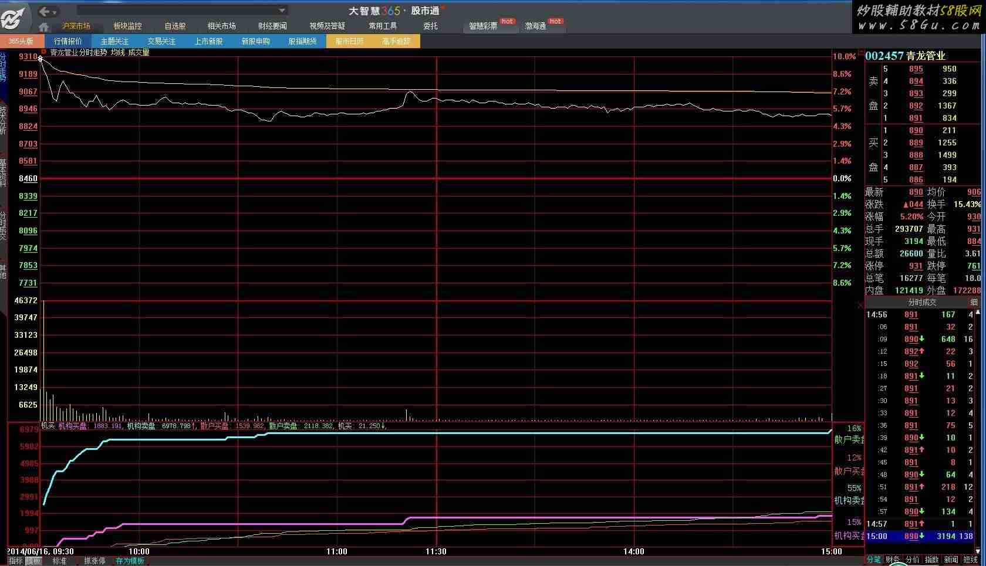Open 自选股 menu
This screenshot has height=566, width=986.
pyautogui.click(x=175, y=26)
